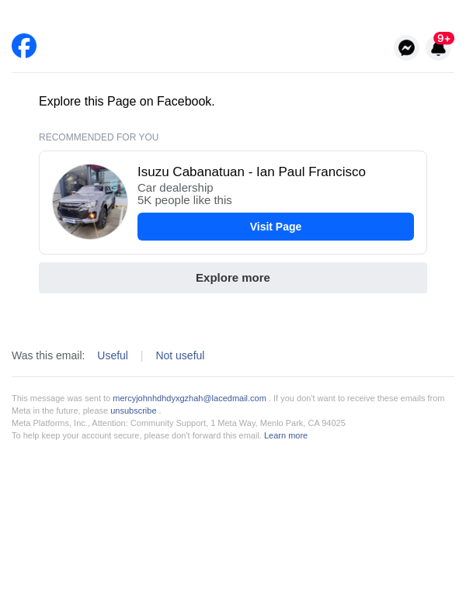Click the unsubscribe link
This screenshot has width=466, height=596.
[134, 411]
